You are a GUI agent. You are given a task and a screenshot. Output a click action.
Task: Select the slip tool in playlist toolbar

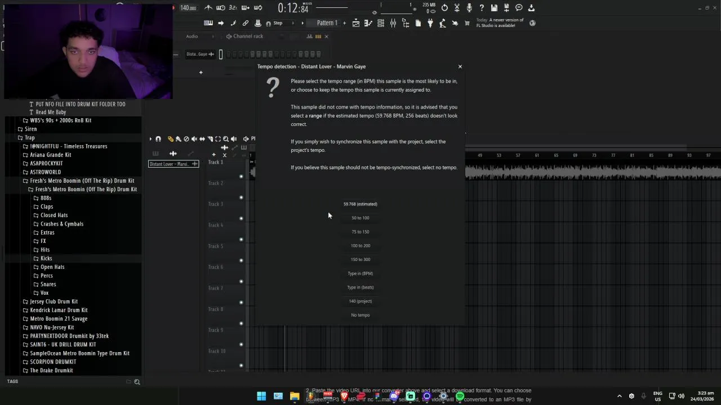(x=202, y=139)
